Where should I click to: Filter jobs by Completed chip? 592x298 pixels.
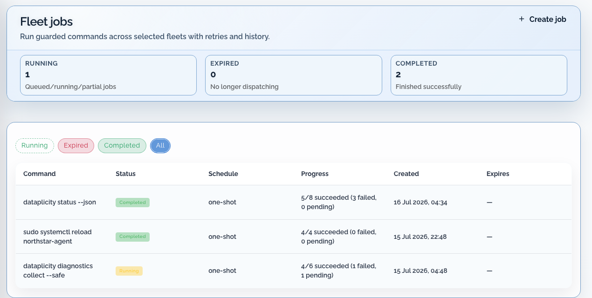[122, 146]
